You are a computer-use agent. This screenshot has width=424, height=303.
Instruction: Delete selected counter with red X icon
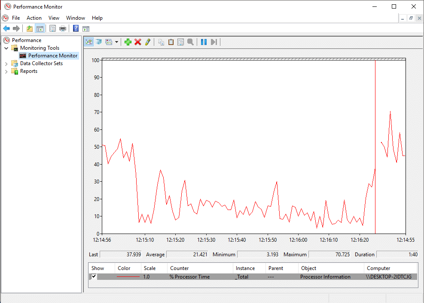coord(137,42)
